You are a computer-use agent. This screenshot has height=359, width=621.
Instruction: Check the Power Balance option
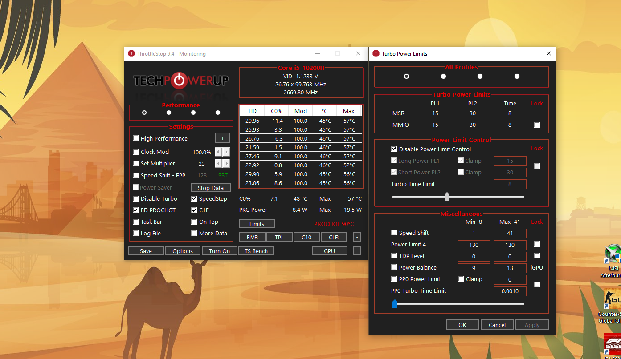(394, 267)
